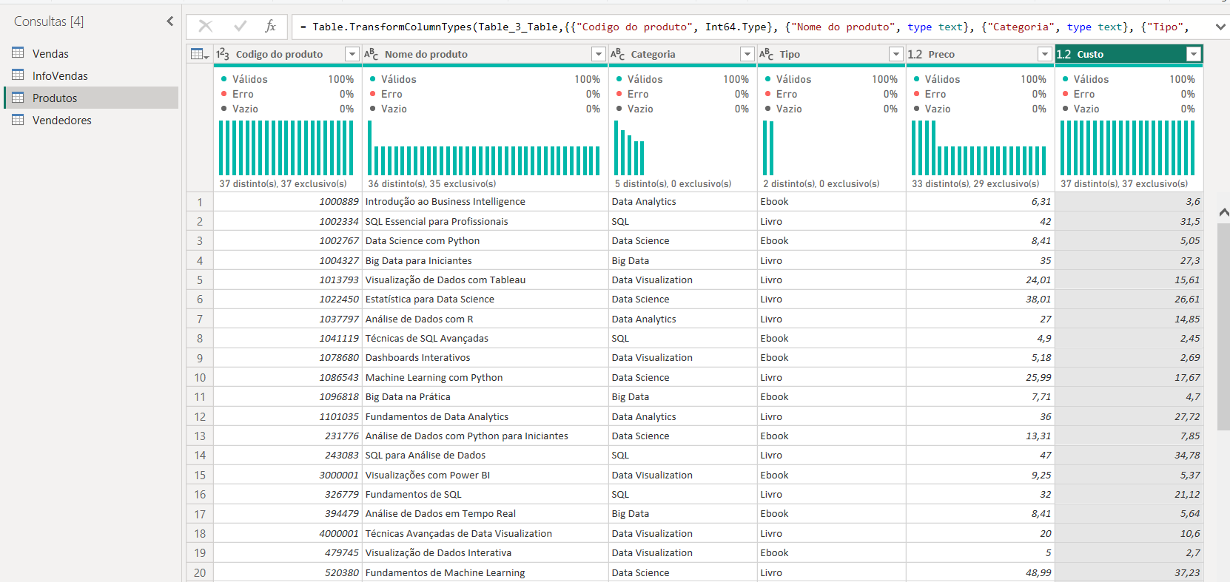Click the table icon beside the InfoVendas query
The image size is (1230, 582).
[x=18, y=75]
